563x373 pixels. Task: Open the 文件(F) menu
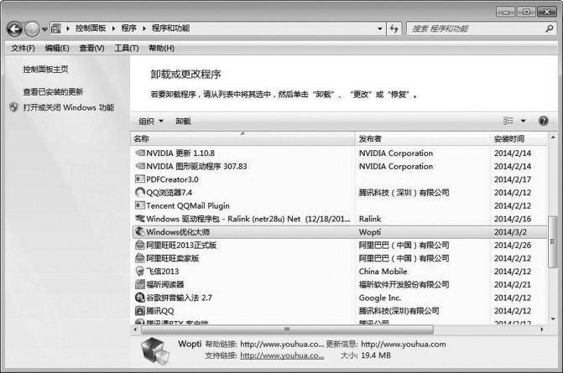23,48
